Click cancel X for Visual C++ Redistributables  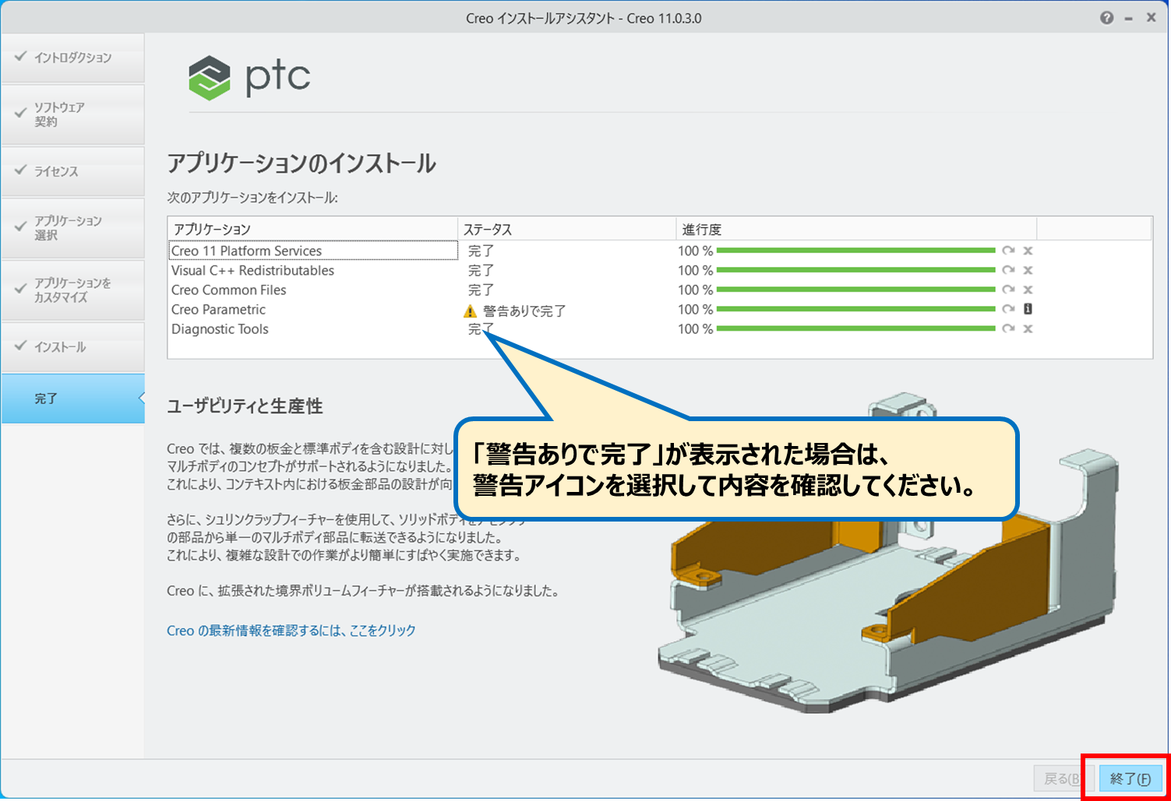click(x=1028, y=270)
